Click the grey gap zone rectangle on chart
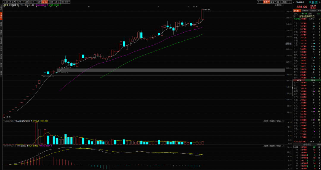The height and width of the screenshot is (170, 321). click(171, 70)
